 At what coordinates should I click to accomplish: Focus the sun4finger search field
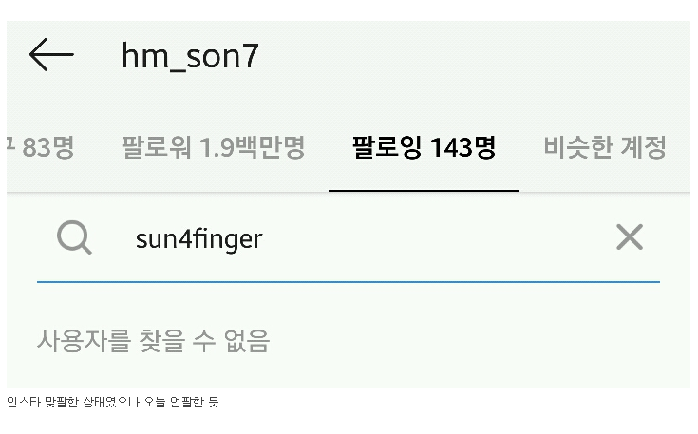point(349,238)
